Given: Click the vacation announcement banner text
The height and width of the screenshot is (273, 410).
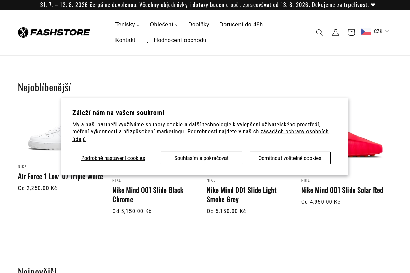Looking at the screenshot, I should point(208,5).
